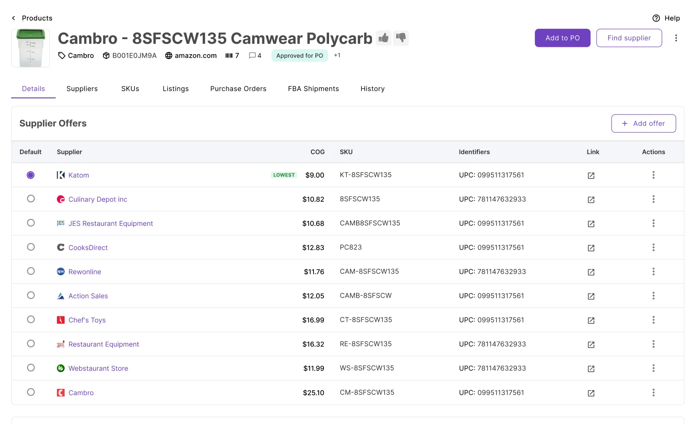Open actions menu for Rewonline

[x=653, y=271]
